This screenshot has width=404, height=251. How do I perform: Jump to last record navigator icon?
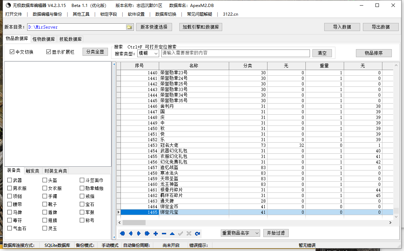pyautogui.click(x=147, y=234)
